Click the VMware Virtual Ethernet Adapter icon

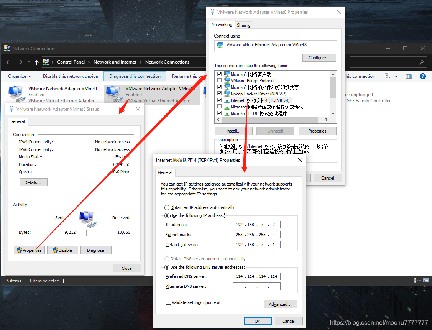coord(220,45)
